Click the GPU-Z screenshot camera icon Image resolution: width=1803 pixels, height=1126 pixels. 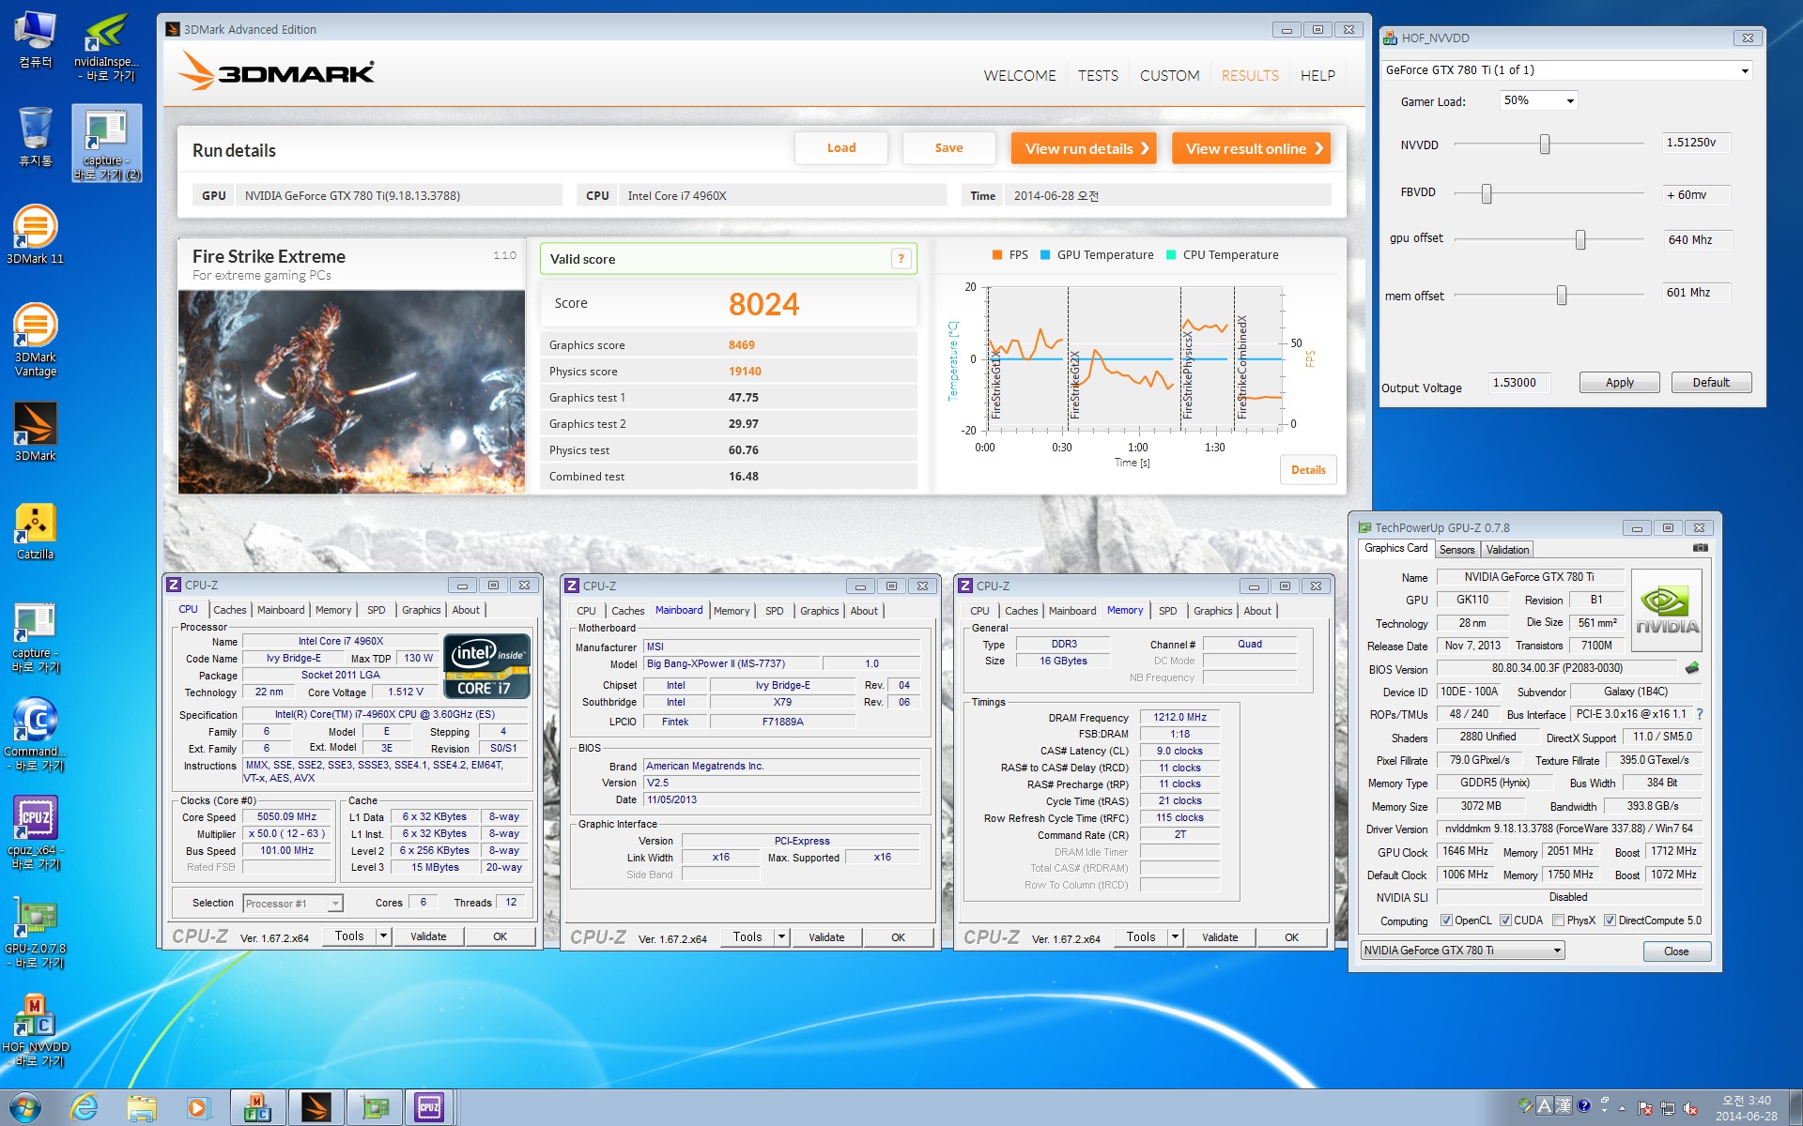click(x=1700, y=548)
